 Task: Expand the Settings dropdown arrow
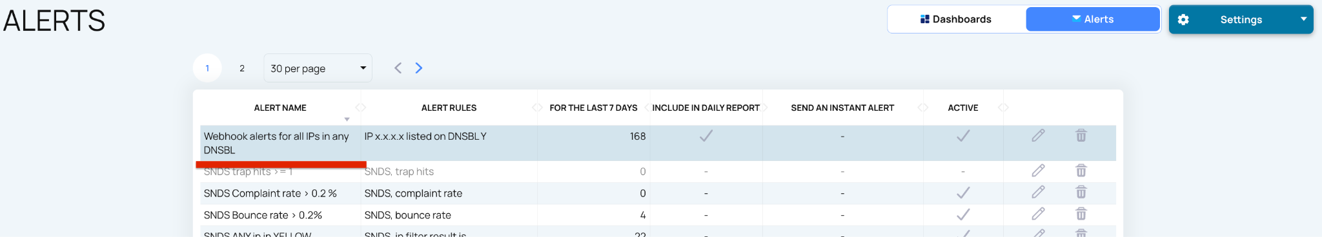point(1303,19)
